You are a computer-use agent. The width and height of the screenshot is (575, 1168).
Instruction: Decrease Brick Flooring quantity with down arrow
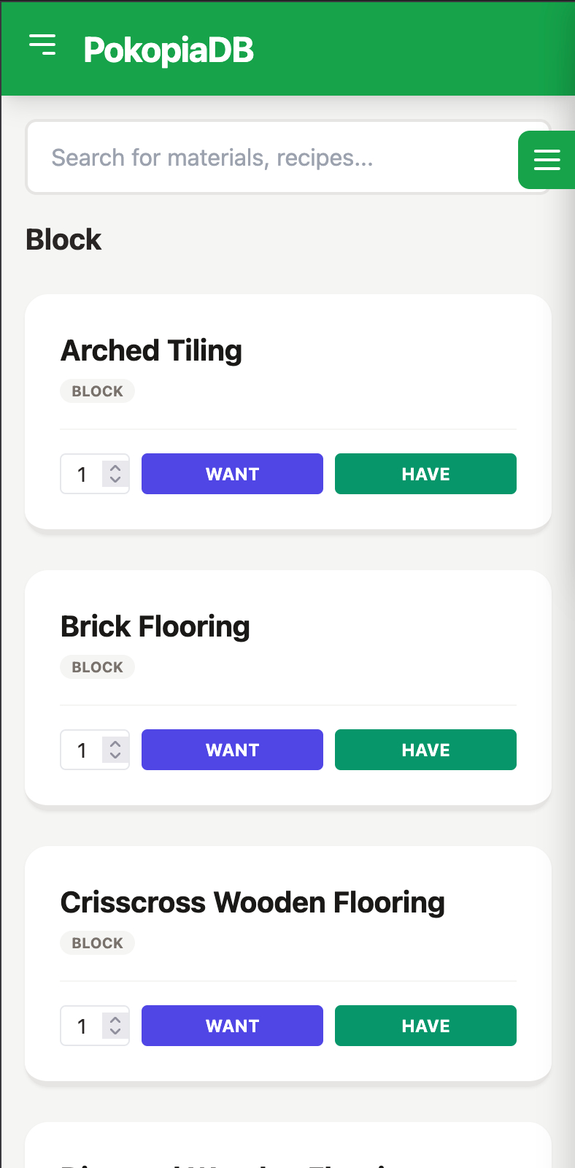pos(115,756)
